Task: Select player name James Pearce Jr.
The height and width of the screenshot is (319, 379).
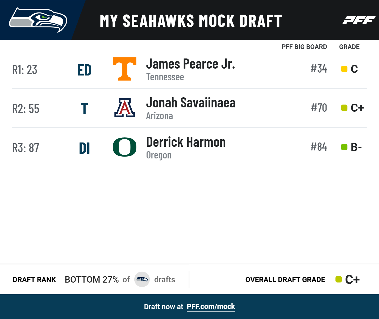Action: (190, 64)
